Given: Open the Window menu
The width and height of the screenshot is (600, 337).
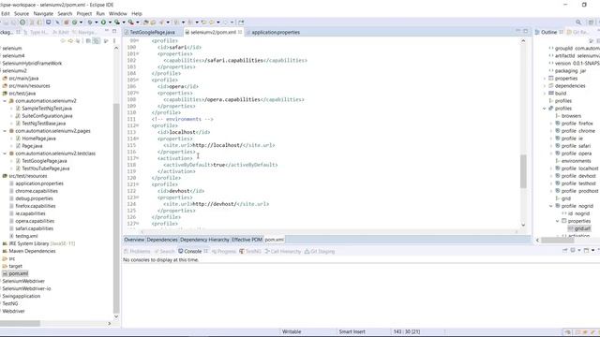Looking at the screenshot, I should pos(118,13).
